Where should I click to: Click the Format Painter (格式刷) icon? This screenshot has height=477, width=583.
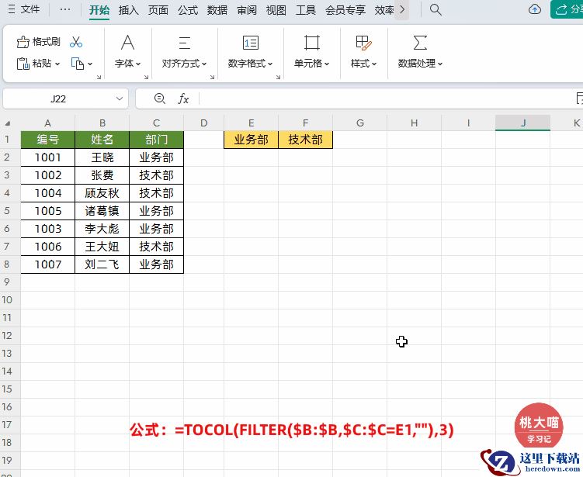click(x=24, y=42)
